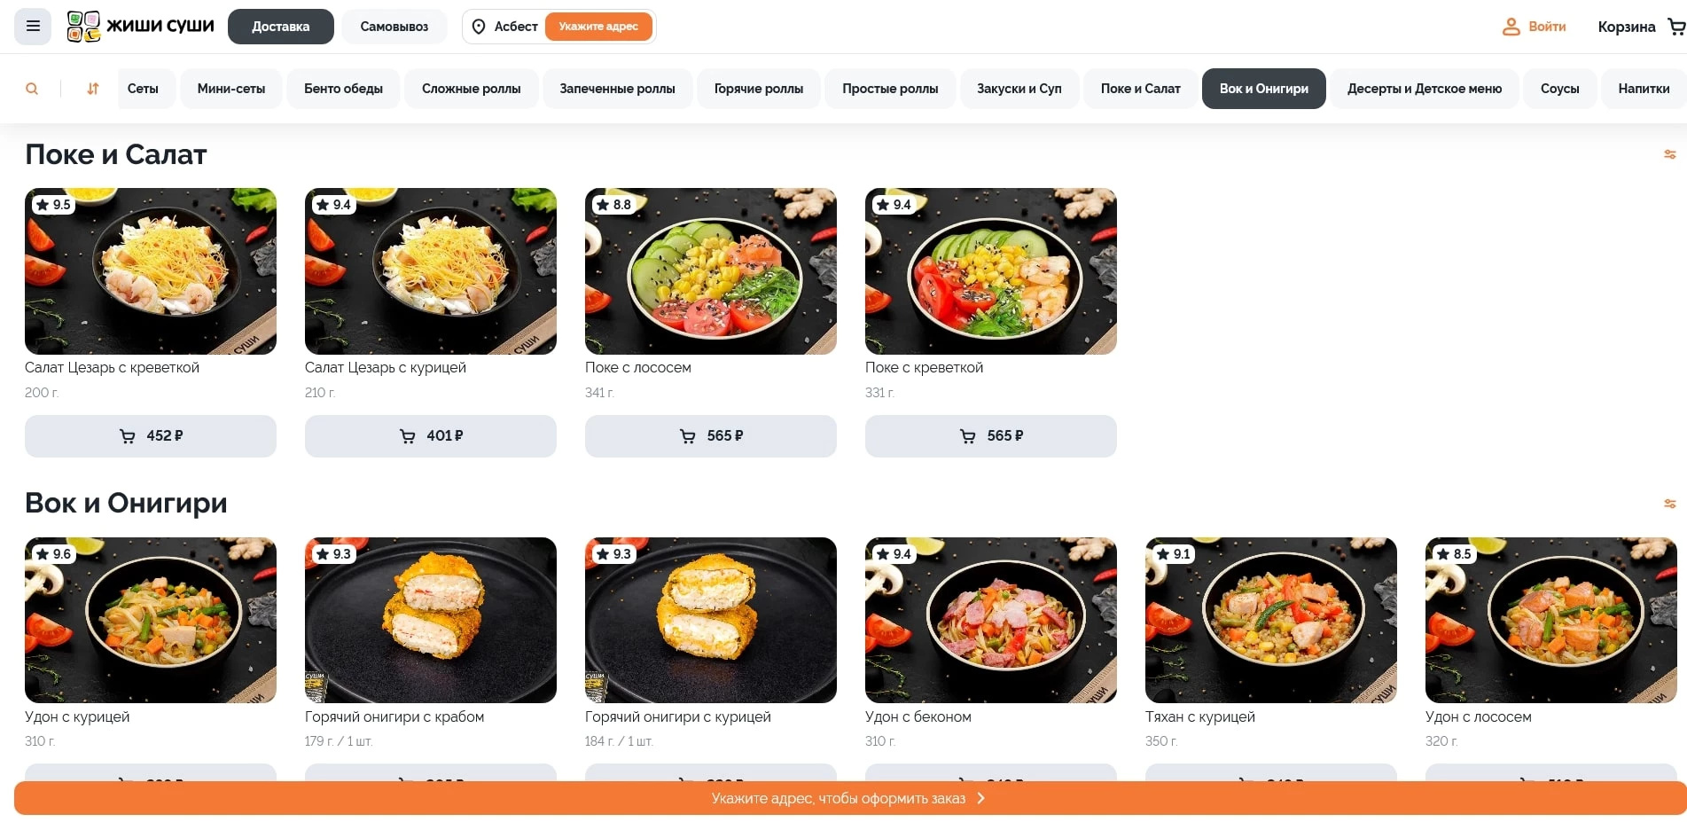Viewport: 1687px width, 822px height.
Task: Open the Асбест city selector
Action: [504, 27]
